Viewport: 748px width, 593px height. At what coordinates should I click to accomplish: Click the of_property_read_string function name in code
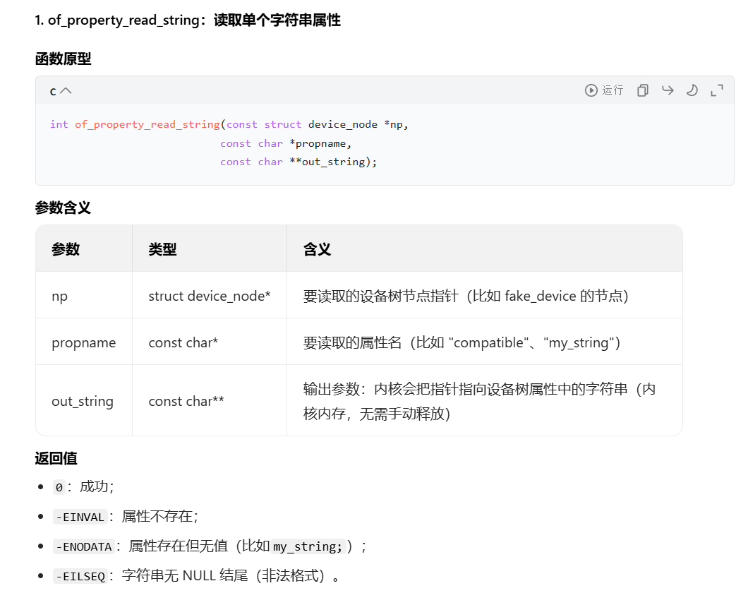(x=147, y=124)
